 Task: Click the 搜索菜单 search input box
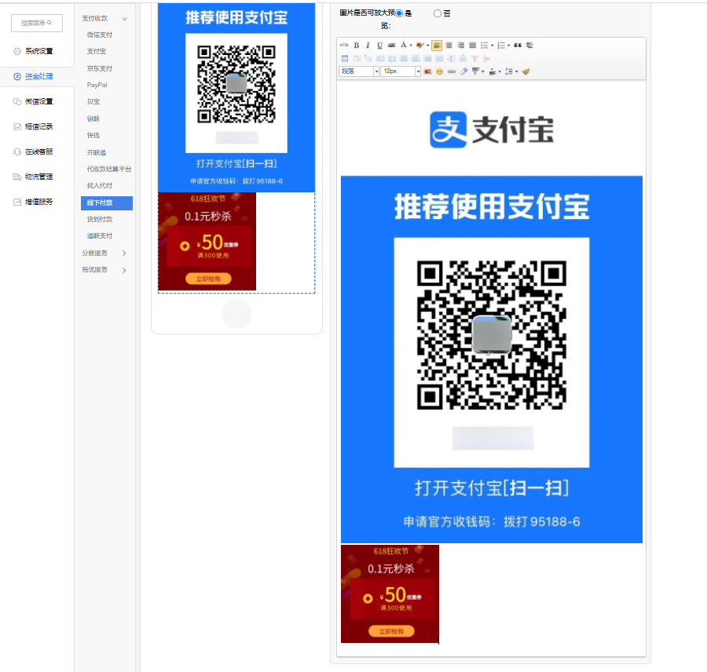pyautogui.click(x=37, y=24)
